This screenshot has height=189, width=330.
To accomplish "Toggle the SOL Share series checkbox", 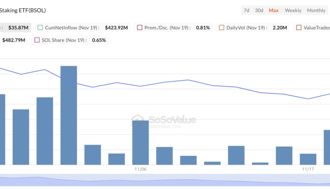I will point(37,40).
